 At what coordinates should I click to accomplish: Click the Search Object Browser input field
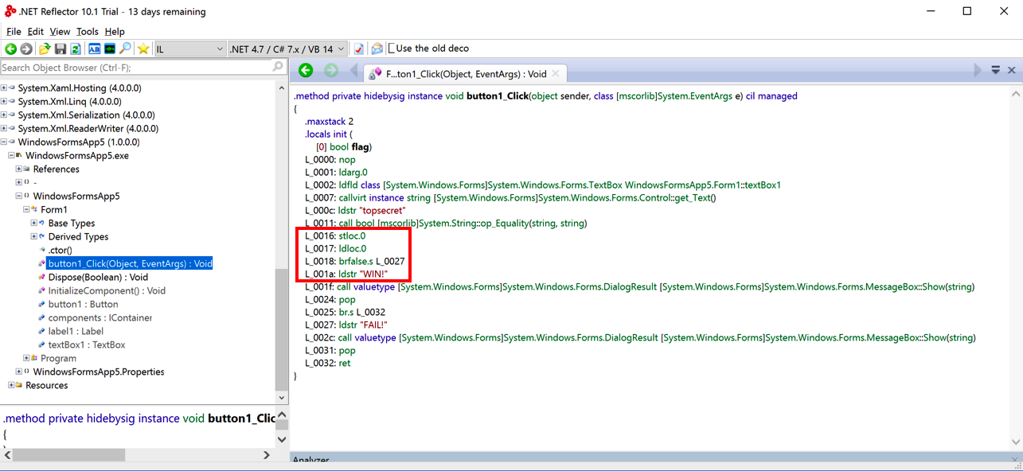pos(135,68)
